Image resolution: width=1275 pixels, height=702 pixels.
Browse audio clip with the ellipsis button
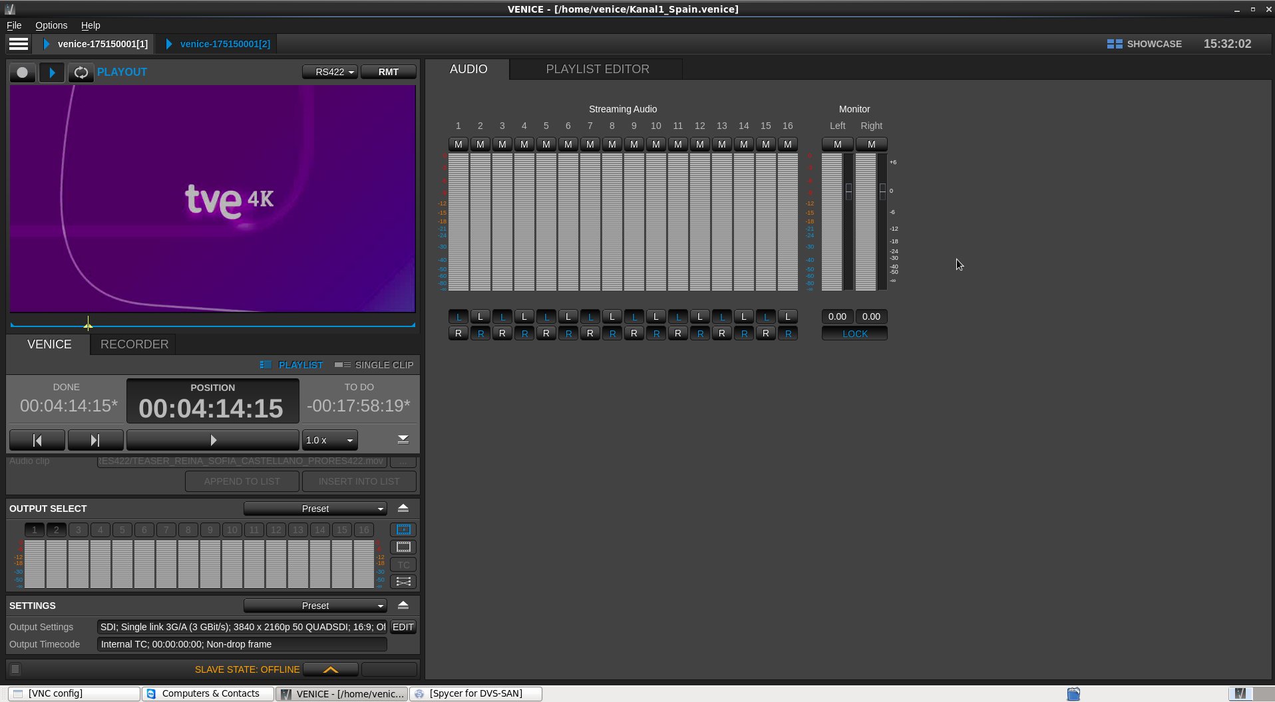[403, 461]
